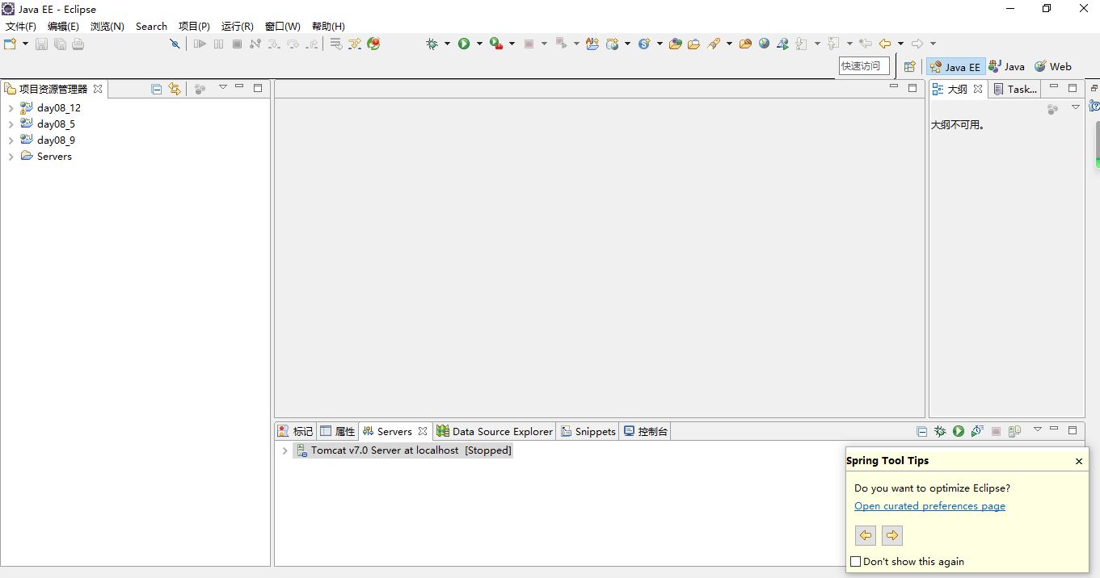1100x578 pixels.
Task: Click the Step Over icon
Action: click(293, 44)
